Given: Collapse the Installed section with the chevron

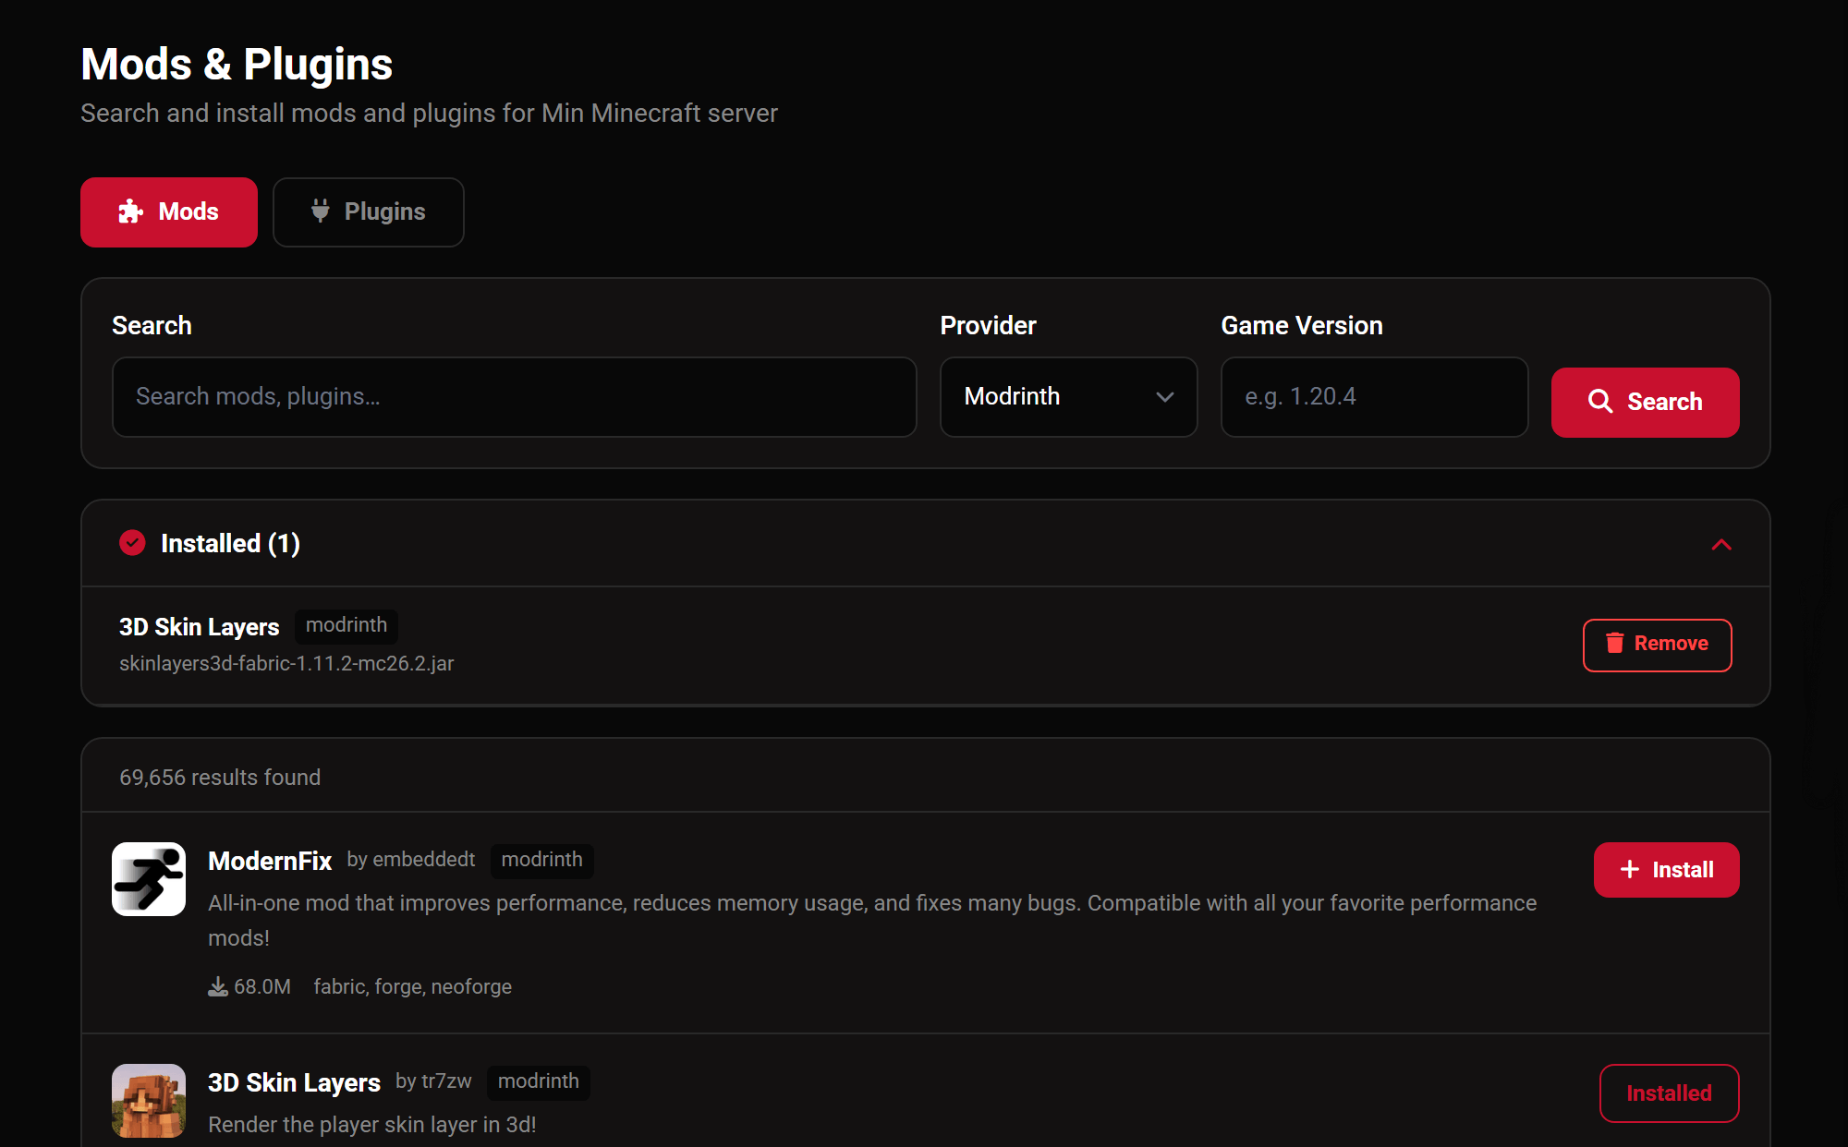Looking at the screenshot, I should (1720, 545).
